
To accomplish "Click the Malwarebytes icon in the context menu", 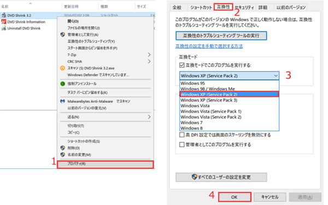I will 62,101.
